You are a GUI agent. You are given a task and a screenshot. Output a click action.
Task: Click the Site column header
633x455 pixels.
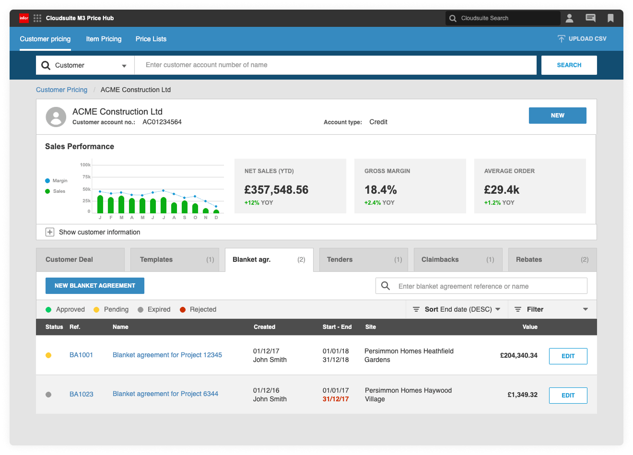(371, 327)
